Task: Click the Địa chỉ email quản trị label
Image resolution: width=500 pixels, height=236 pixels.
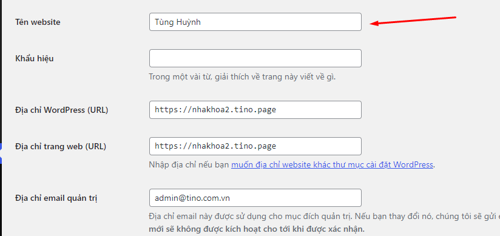Action: [56, 198]
